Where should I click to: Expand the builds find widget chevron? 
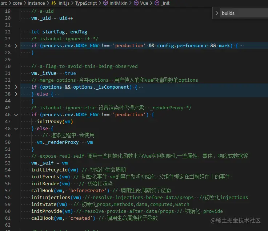(217, 13)
